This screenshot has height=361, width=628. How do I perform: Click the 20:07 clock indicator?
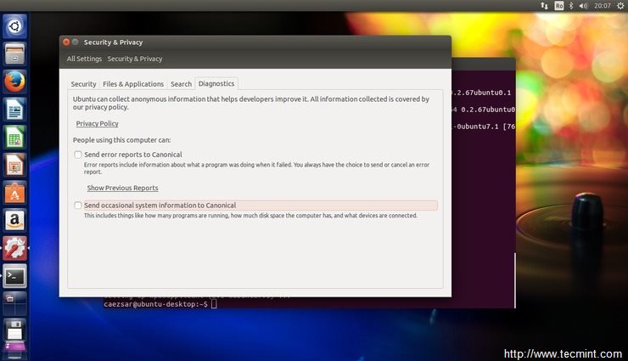603,6
